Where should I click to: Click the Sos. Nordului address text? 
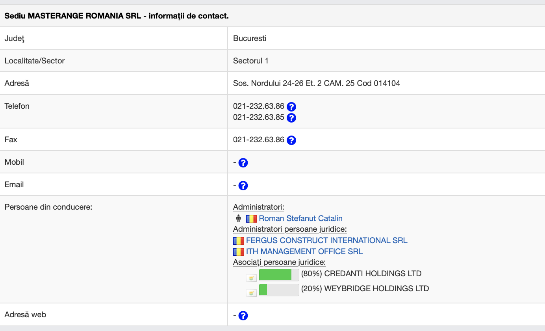click(x=317, y=83)
